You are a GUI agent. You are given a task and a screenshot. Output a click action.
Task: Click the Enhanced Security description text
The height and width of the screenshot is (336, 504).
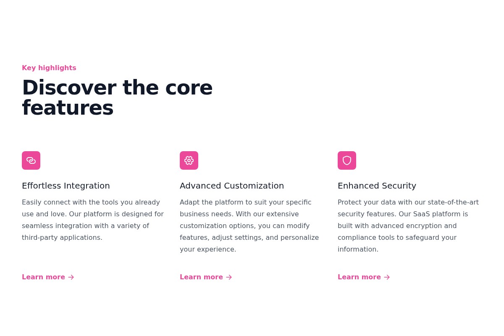point(408,226)
